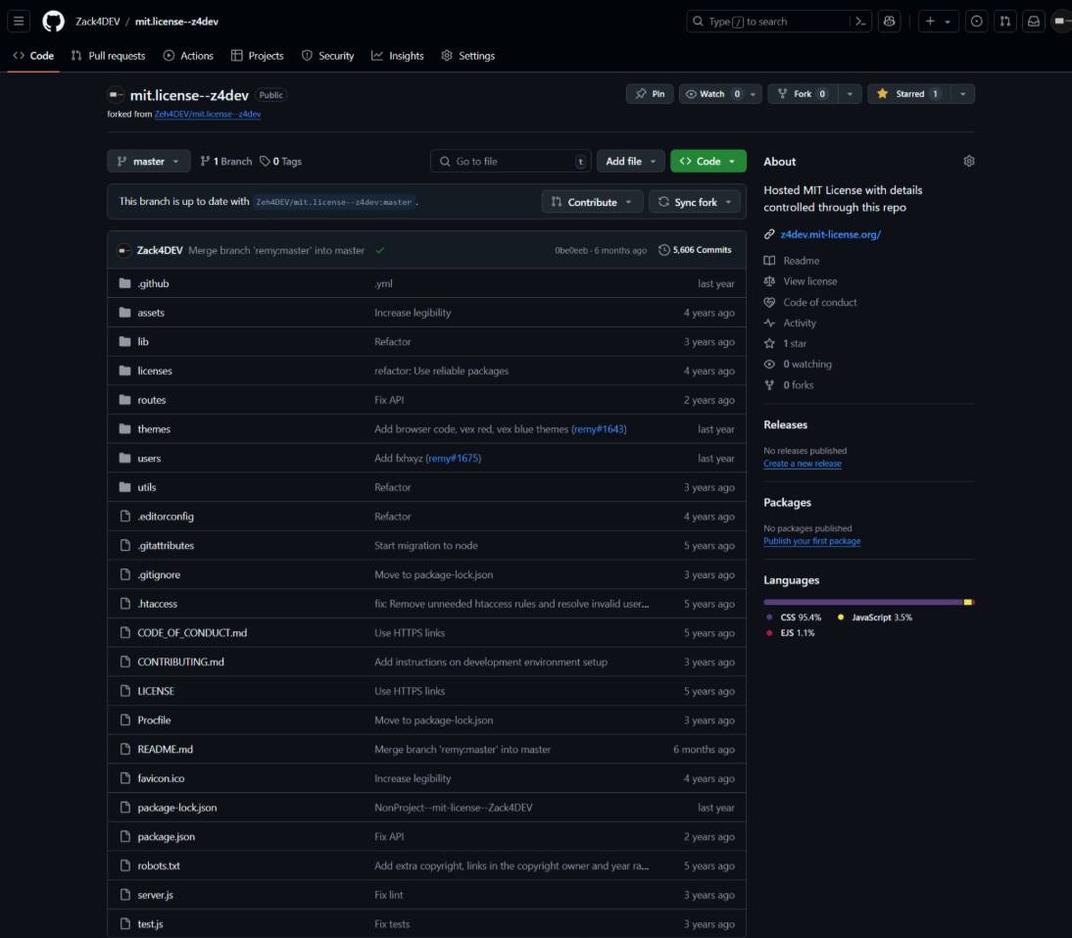
Task: Open Copilot chat icon in header
Action: tap(890, 22)
